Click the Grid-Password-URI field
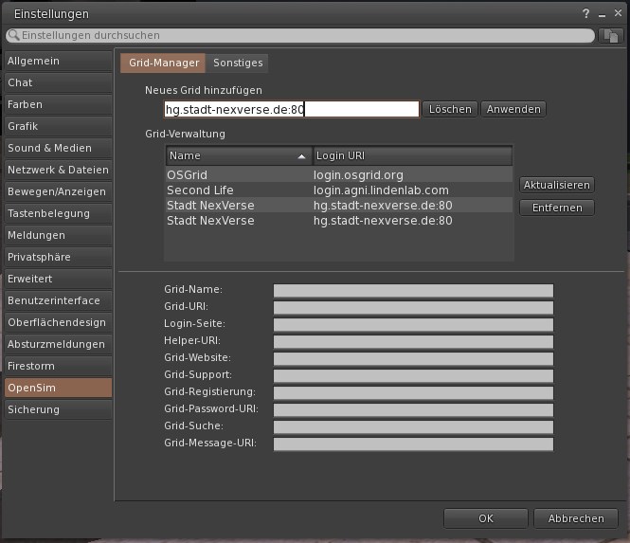Viewport: 630px width, 543px height. pyautogui.click(x=413, y=409)
